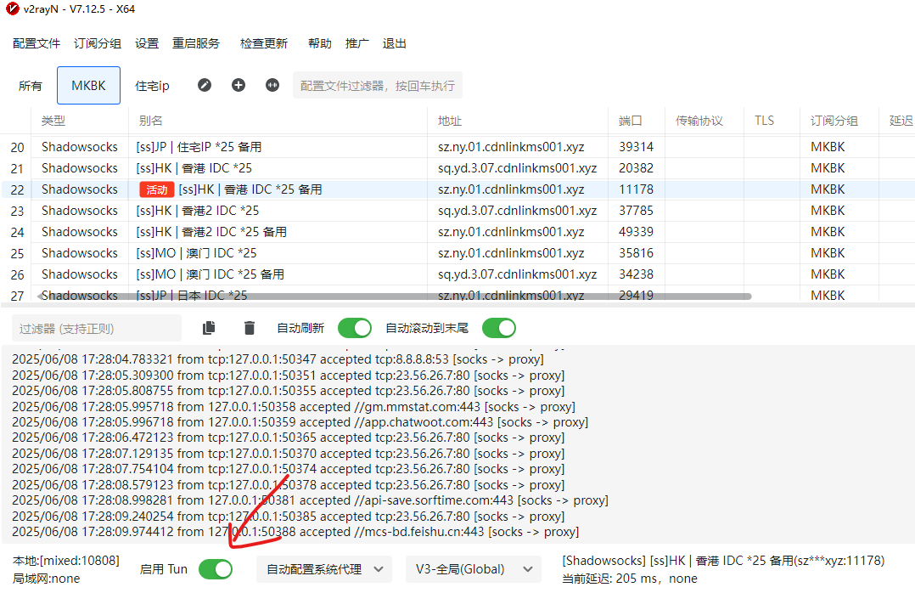The image size is (915, 593).
Task: Click the 帮助 menu entry
Action: pos(319,42)
